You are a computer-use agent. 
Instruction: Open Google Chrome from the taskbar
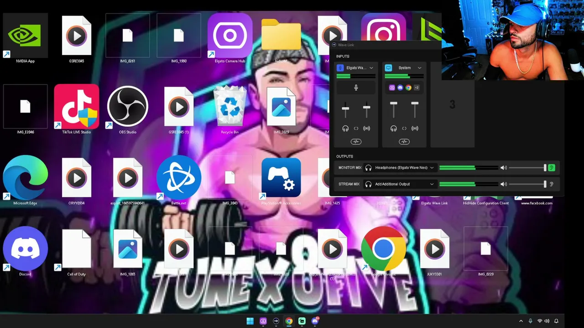pos(289,321)
